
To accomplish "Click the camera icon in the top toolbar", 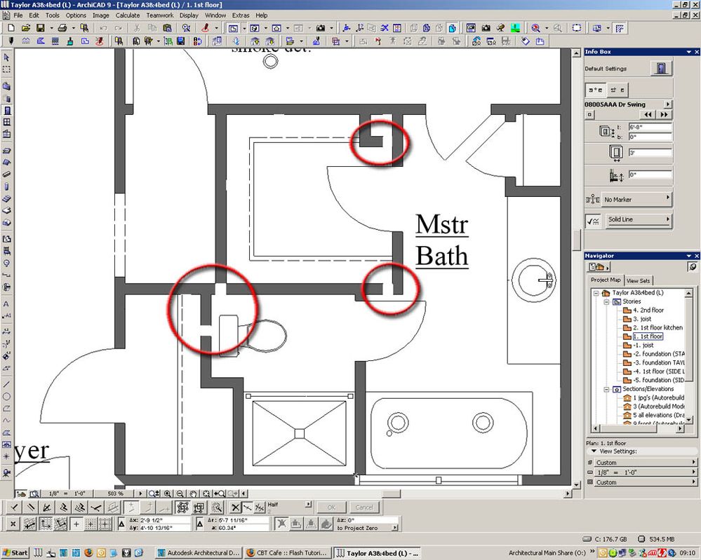I will pyautogui.click(x=321, y=28).
